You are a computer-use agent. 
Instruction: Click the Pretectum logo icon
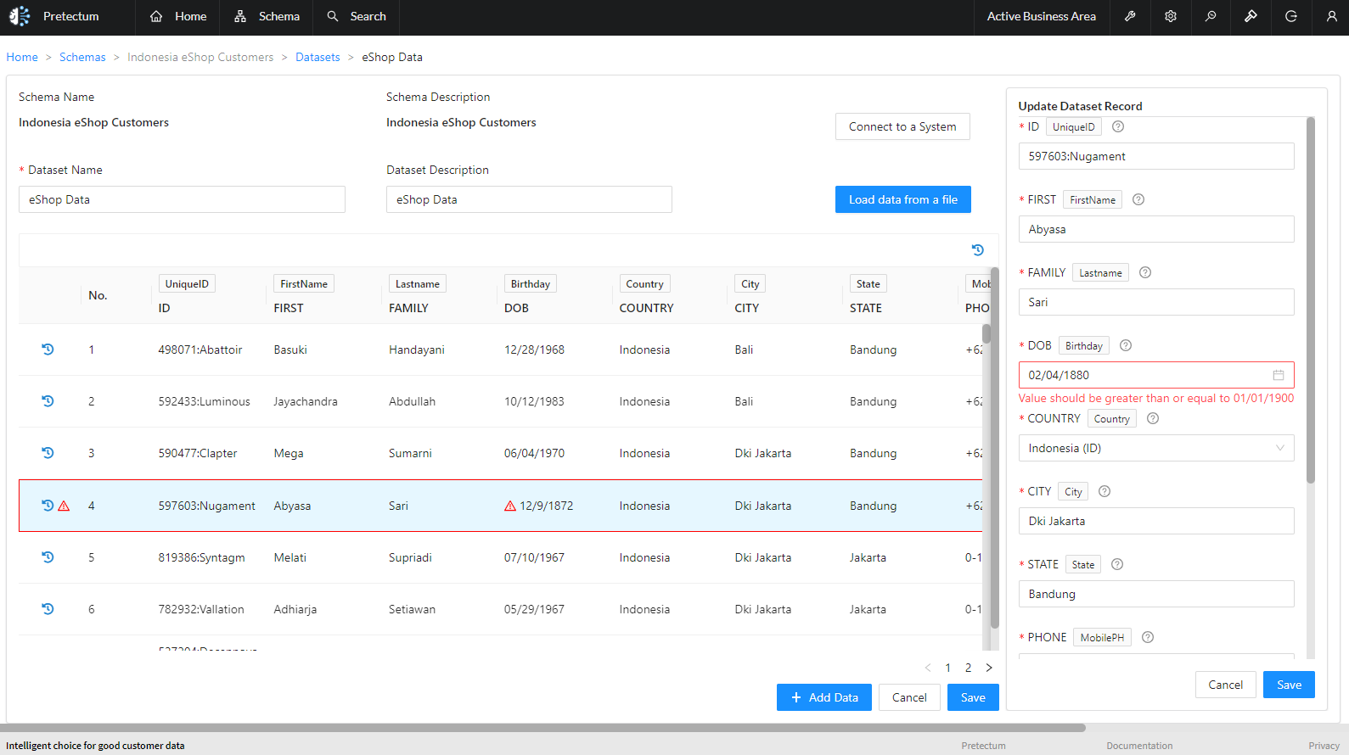point(20,16)
